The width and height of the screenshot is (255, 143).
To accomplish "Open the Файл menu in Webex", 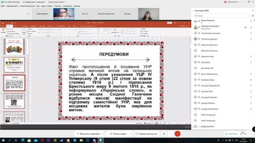I will [3, 6].
